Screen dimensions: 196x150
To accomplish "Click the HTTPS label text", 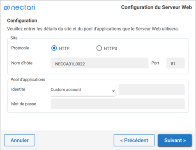I will [x=111, y=48].
